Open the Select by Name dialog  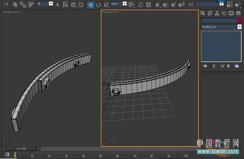[x=65, y=5]
